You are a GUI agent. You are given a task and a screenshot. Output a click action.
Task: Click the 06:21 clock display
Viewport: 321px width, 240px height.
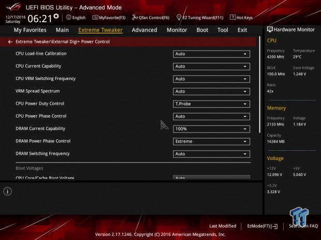40,19
